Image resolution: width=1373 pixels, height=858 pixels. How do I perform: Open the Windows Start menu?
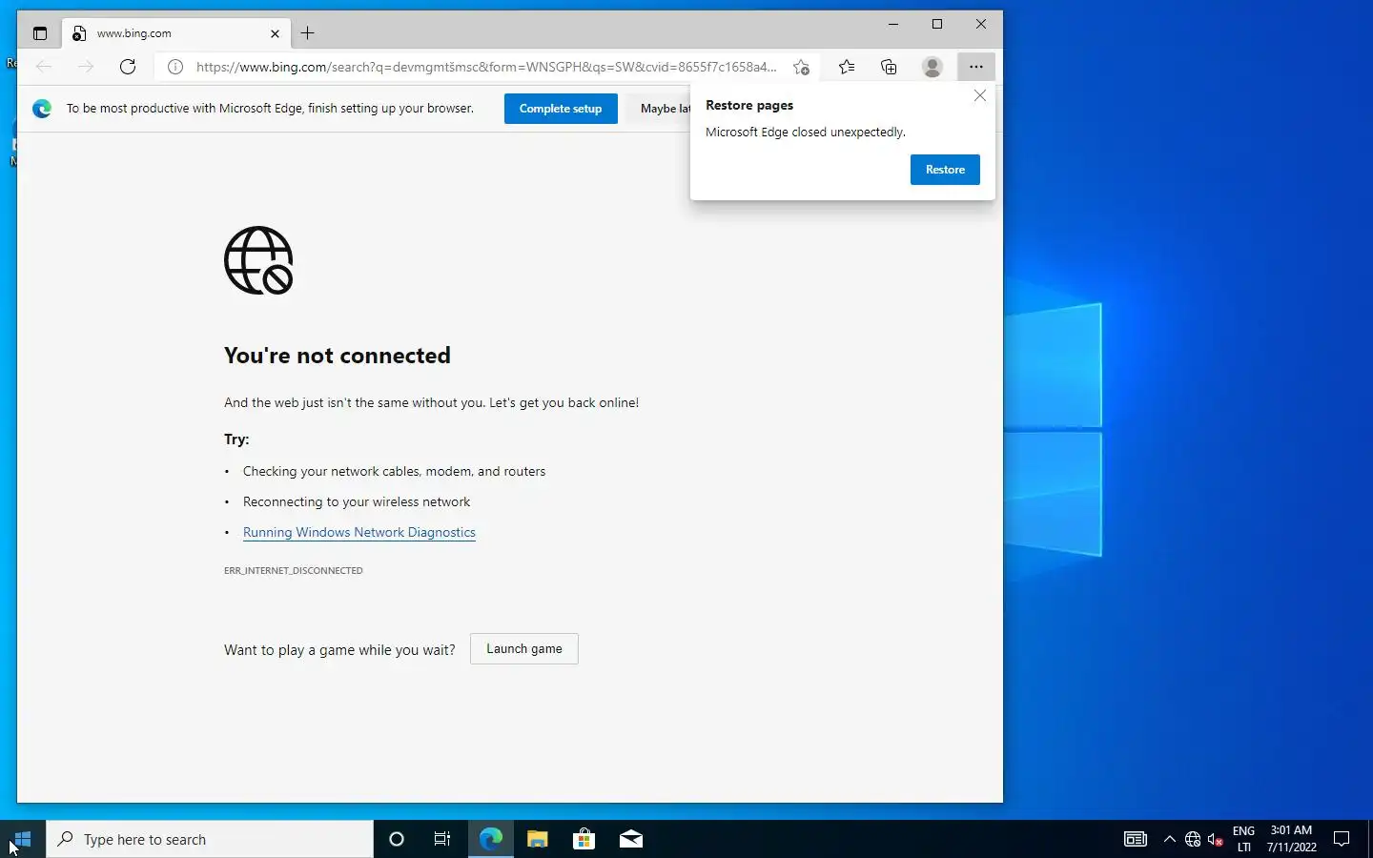(x=23, y=839)
